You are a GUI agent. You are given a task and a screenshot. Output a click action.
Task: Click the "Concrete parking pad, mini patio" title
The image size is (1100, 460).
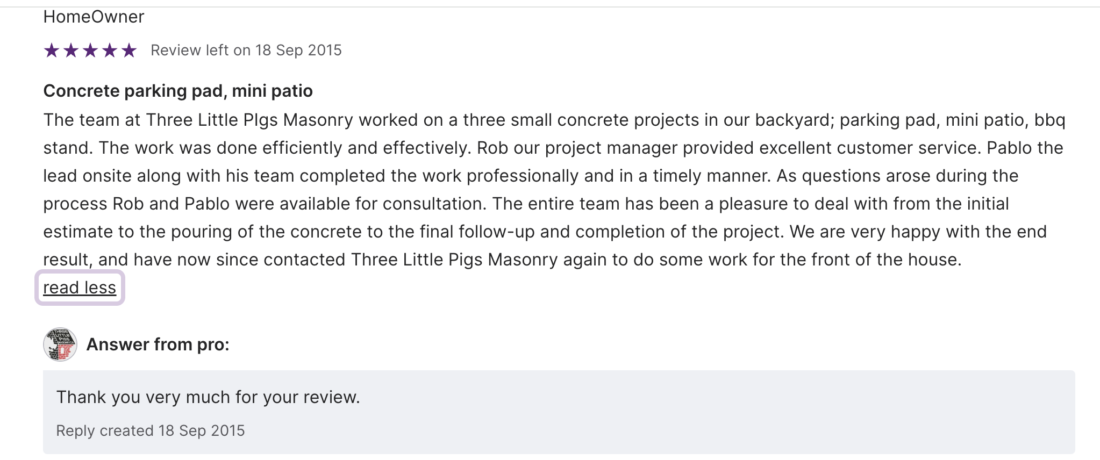pyautogui.click(x=178, y=91)
